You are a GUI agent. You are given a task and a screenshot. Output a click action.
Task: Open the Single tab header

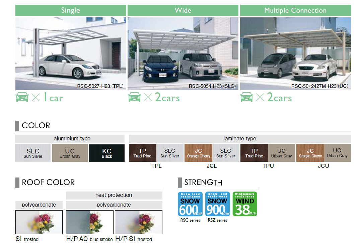pyautogui.click(x=71, y=10)
